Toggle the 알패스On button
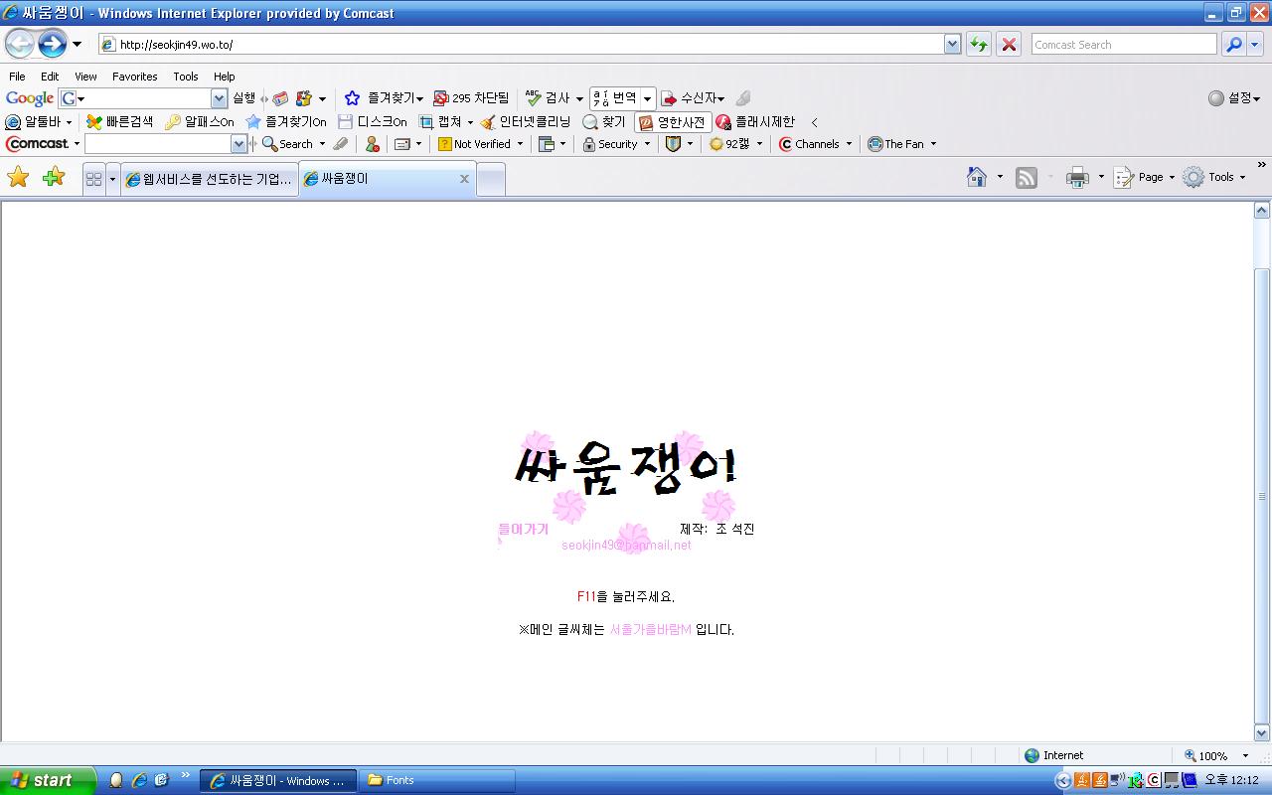Screen dimensions: 1272x795 (200, 121)
